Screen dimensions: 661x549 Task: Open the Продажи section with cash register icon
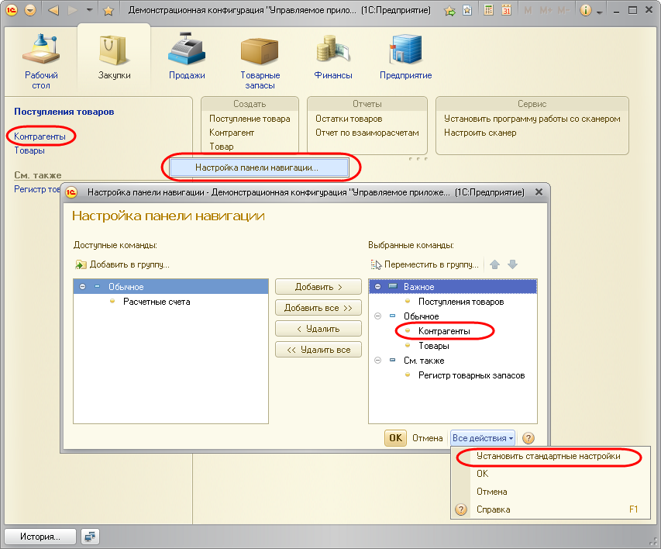point(187,58)
